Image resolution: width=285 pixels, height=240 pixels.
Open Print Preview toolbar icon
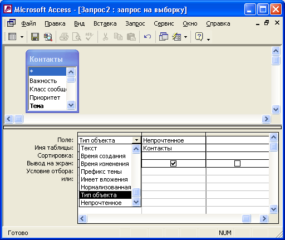click(77, 37)
